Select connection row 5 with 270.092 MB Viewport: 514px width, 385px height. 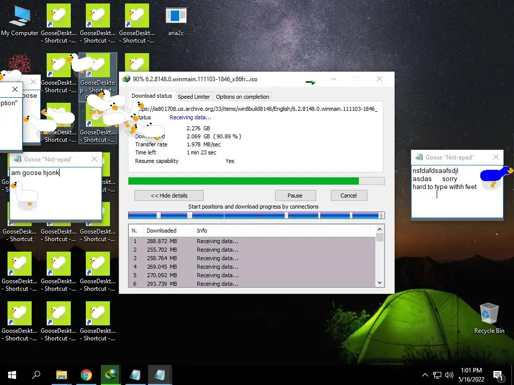(x=252, y=275)
